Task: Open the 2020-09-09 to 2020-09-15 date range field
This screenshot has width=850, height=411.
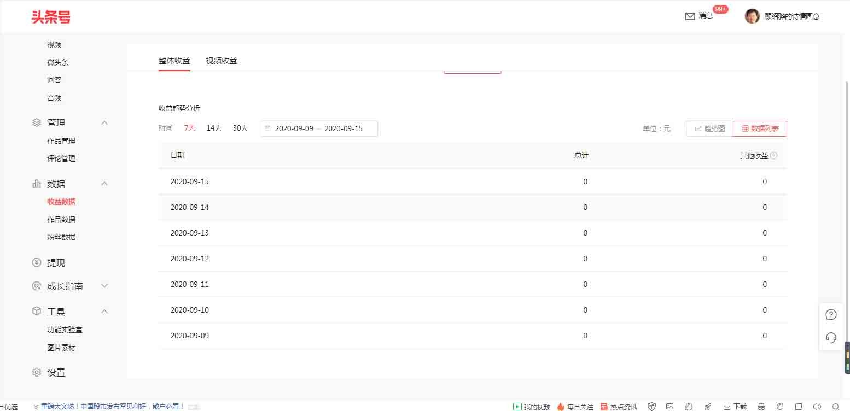Action: (x=319, y=128)
